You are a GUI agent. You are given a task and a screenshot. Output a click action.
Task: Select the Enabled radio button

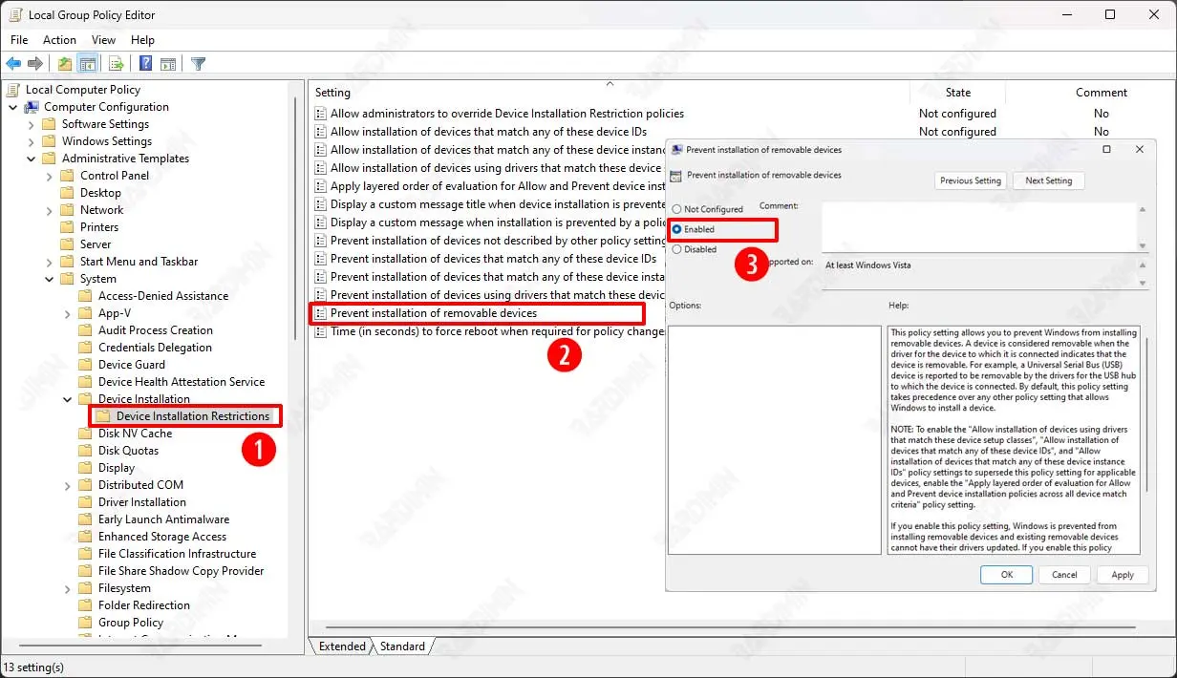tap(677, 229)
